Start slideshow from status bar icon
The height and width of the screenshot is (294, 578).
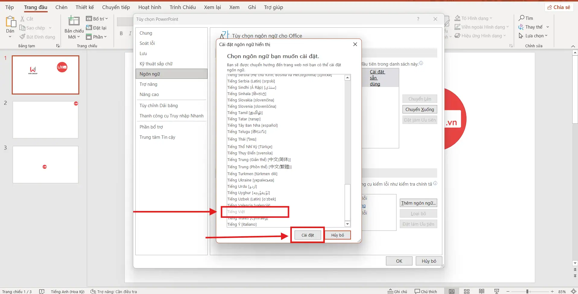[x=497, y=291]
